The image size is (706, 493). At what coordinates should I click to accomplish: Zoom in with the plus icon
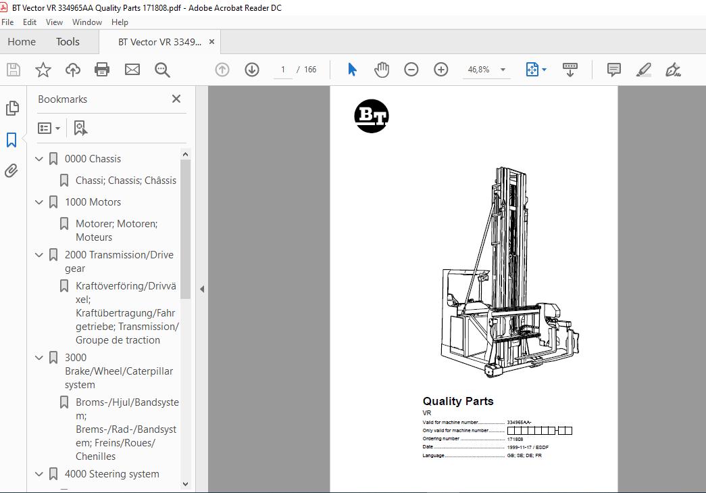point(440,70)
